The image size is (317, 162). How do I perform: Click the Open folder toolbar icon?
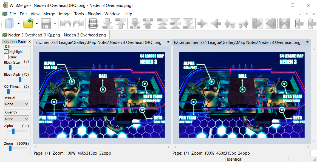(28, 24)
